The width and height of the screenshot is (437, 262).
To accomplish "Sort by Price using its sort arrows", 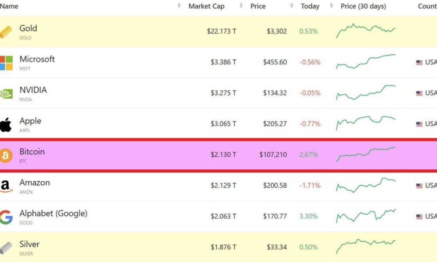I will pyautogui.click(x=291, y=6).
